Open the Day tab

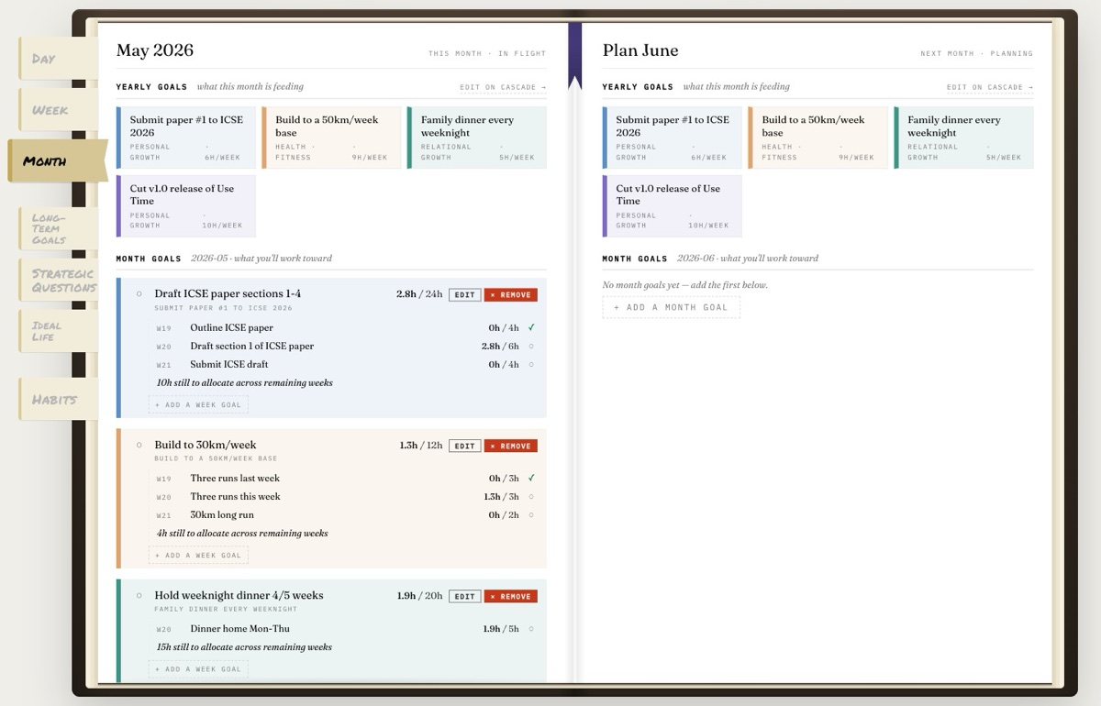(57, 59)
